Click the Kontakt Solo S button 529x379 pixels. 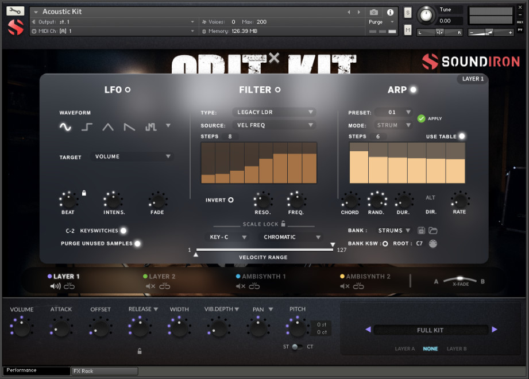(x=408, y=13)
